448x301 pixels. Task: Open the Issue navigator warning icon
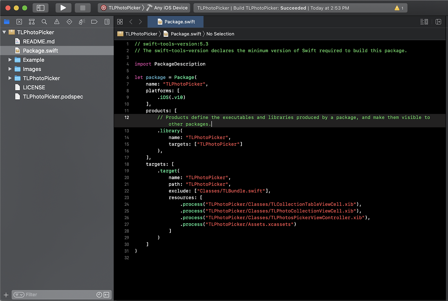[x=57, y=22]
